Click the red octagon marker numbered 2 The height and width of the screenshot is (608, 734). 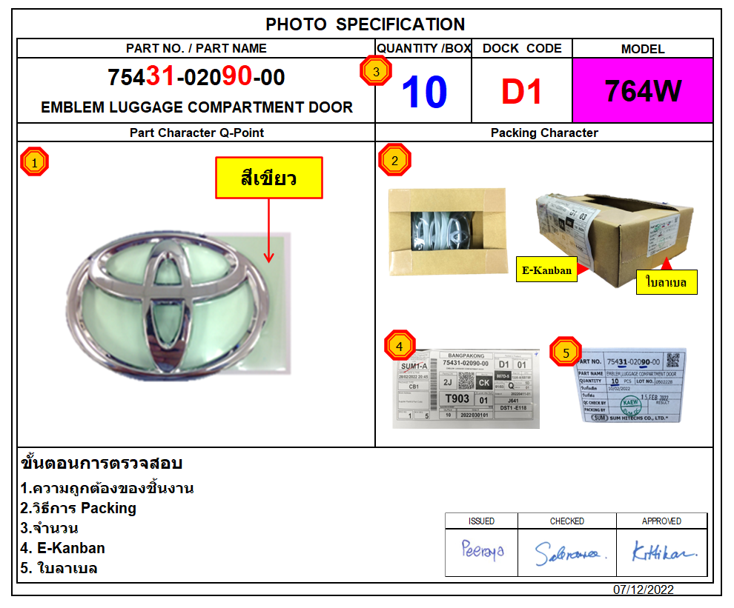tap(394, 160)
